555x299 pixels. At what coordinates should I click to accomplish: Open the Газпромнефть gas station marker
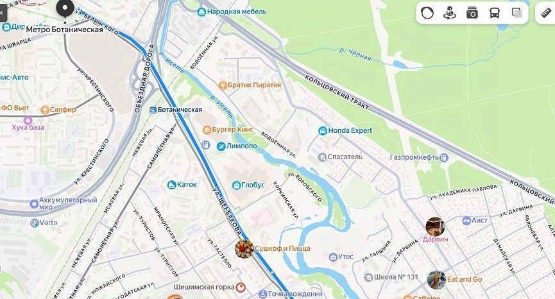tap(444, 157)
